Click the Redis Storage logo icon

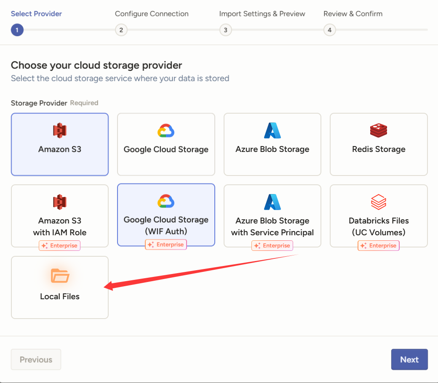click(x=379, y=130)
